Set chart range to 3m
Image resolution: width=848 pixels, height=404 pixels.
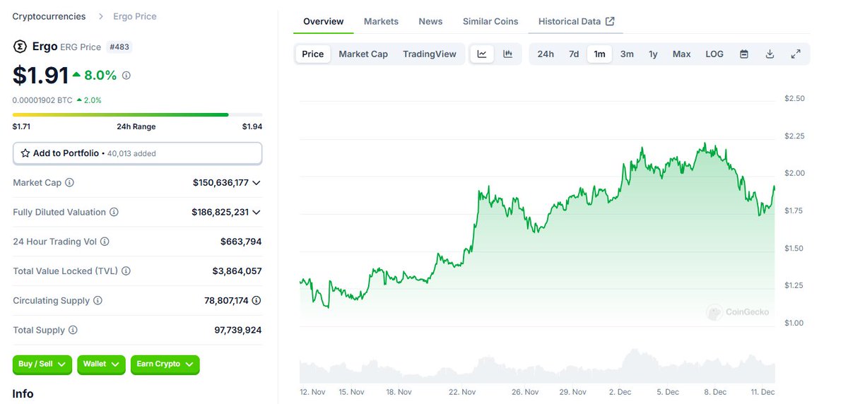point(627,54)
